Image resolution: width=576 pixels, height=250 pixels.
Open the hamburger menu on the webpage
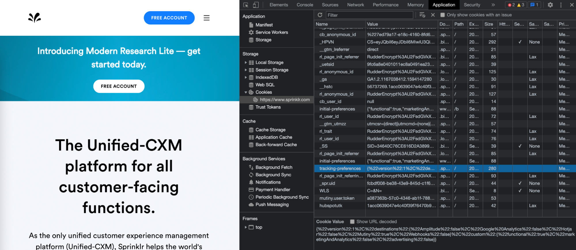click(x=207, y=18)
